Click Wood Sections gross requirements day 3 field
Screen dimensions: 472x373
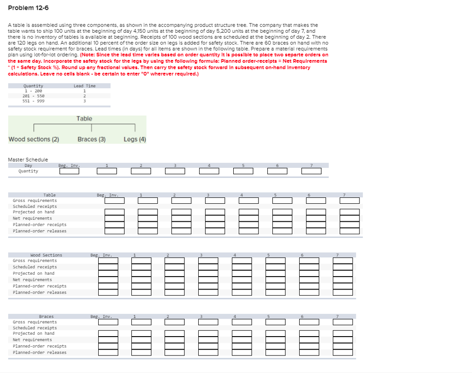coord(208,261)
